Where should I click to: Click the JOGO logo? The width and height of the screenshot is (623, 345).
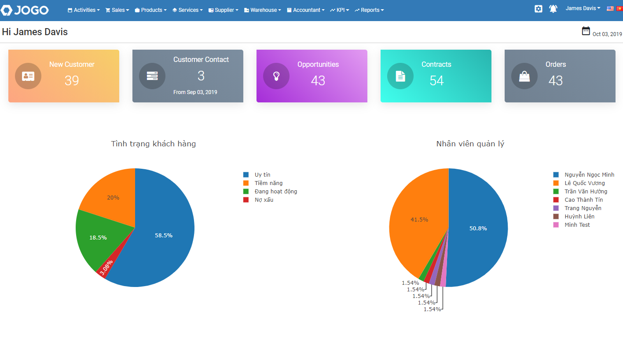click(25, 10)
